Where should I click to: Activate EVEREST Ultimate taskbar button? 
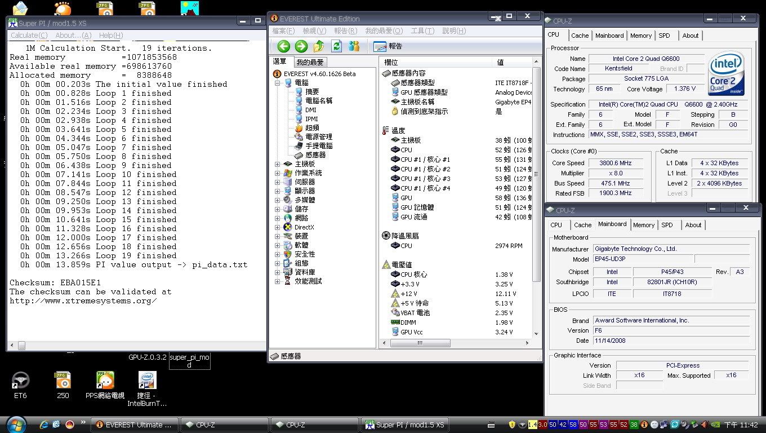pyautogui.click(x=135, y=425)
